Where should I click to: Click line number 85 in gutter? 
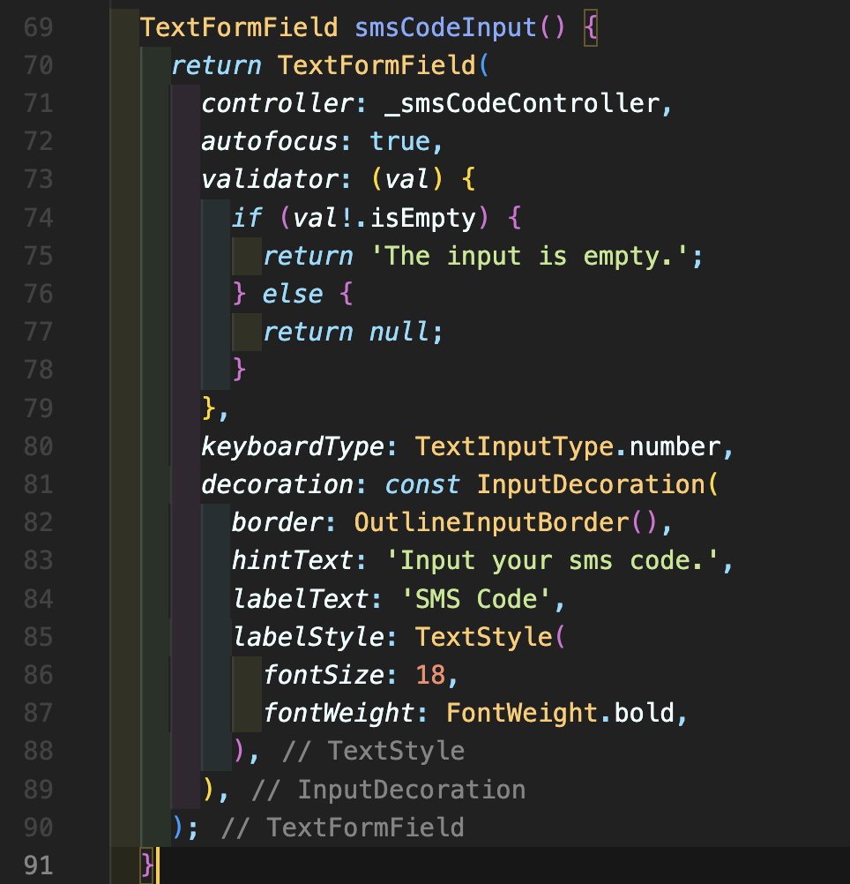click(x=38, y=637)
